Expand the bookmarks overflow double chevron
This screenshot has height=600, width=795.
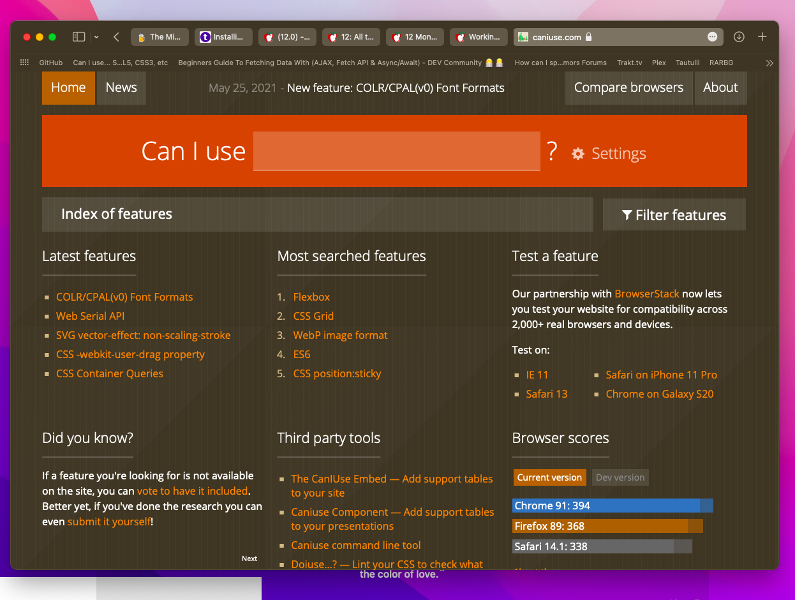769,63
